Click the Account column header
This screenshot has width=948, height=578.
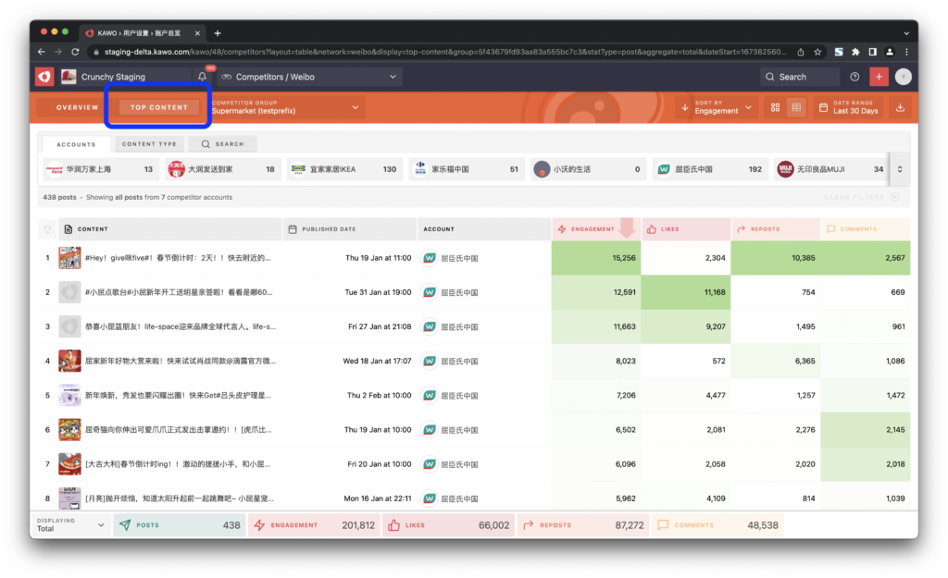(x=483, y=229)
